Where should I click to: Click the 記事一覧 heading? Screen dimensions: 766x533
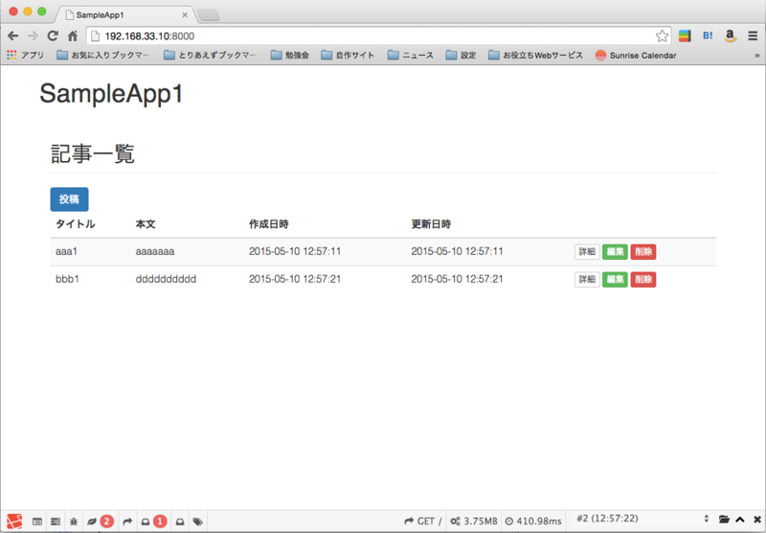92,153
